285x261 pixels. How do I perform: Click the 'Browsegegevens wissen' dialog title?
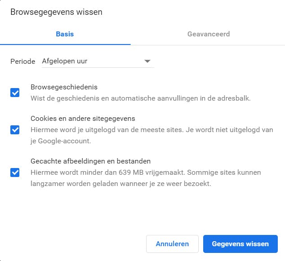coord(56,12)
